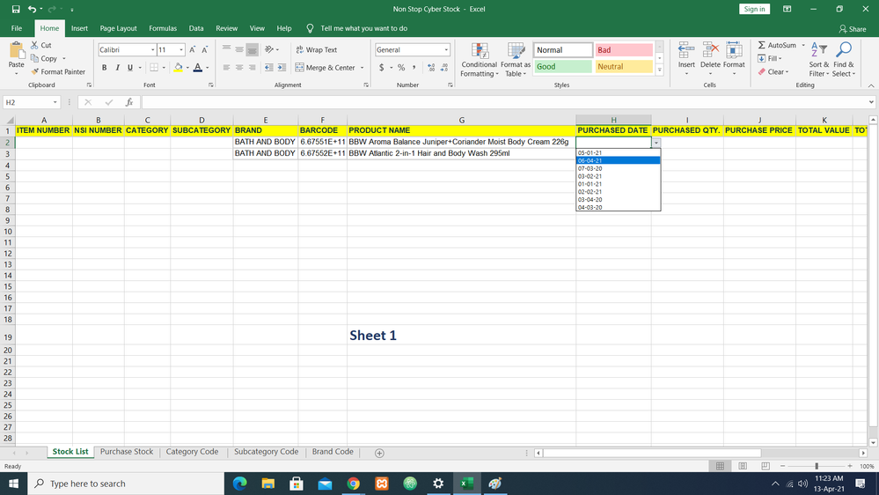This screenshot has height=495, width=879.
Task: Click the Increase Indent icon
Action: [282, 67]
